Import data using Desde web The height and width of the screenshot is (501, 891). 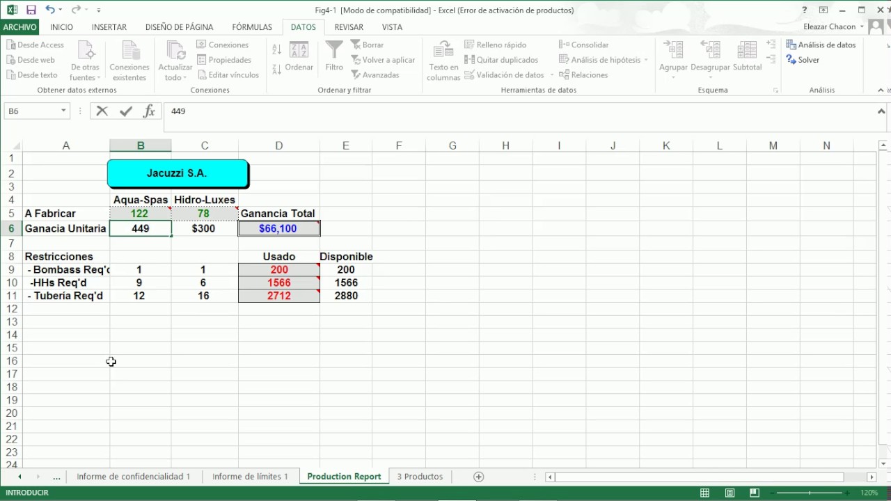click(x=31, y=60)
